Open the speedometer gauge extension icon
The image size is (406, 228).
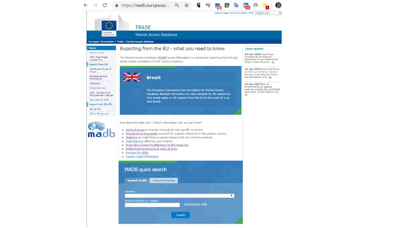point(256,5)
